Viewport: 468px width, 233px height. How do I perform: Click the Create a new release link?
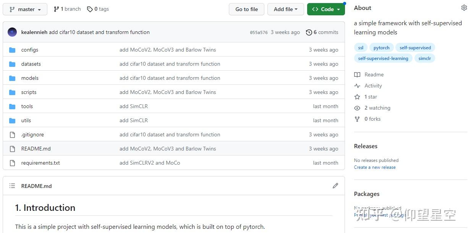[x=375, y=167]
